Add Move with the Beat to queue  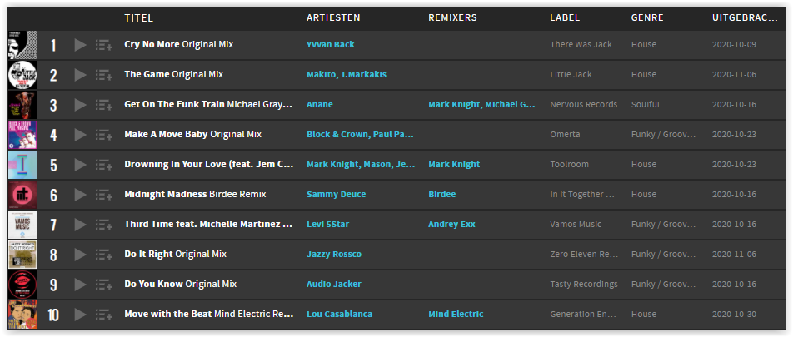click(x=103, y=315)
